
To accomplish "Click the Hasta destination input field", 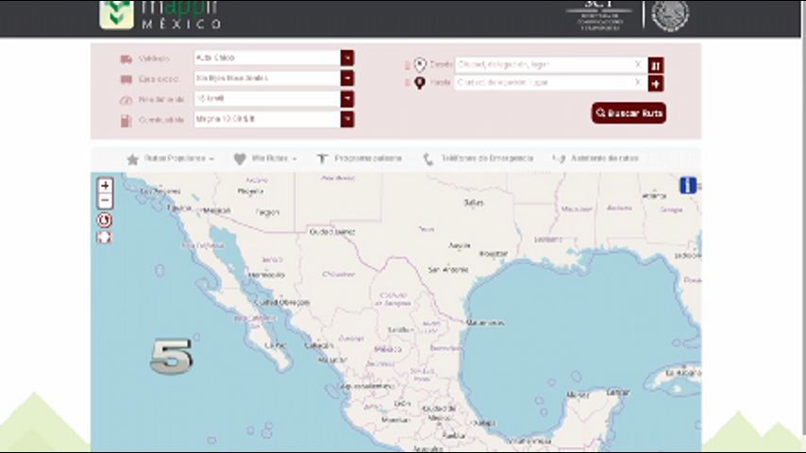I will (543, 83).
